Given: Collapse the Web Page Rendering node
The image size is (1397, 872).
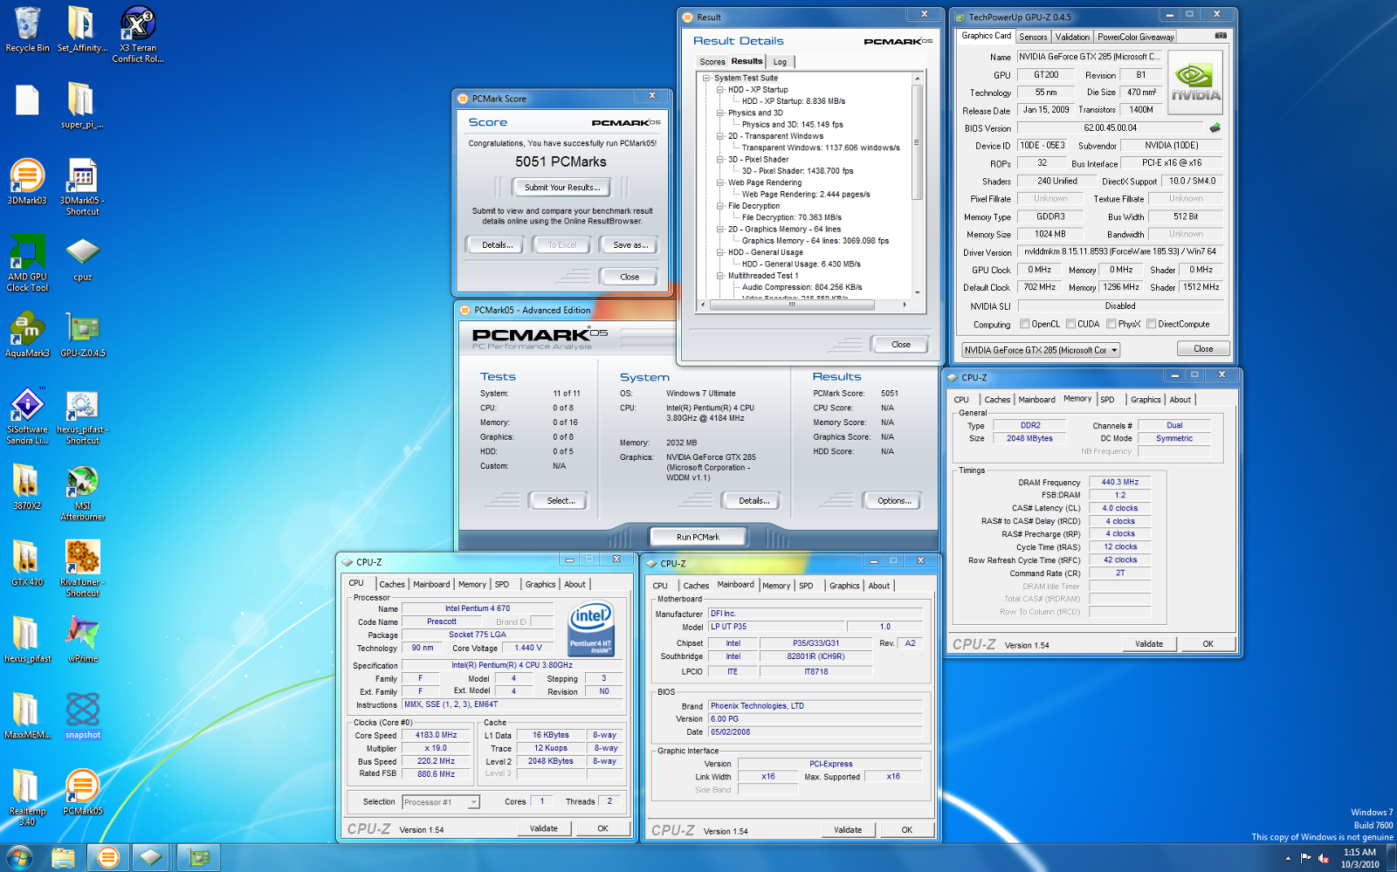Looking at the screenshot, I should coord(720,182).
